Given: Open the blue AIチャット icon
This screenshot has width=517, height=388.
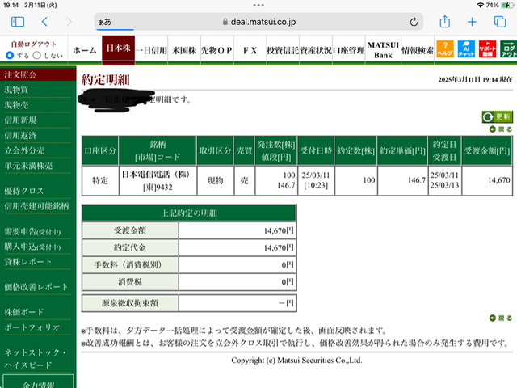Looking at the screenshot, I should (466, 48).
